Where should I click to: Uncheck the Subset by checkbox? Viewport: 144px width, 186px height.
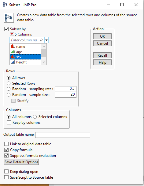[6, 29]
